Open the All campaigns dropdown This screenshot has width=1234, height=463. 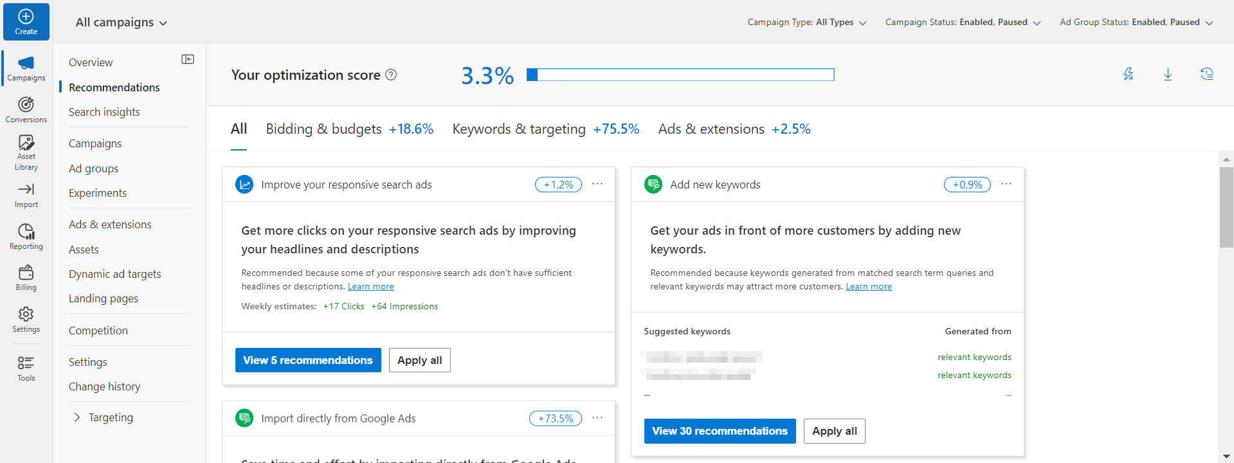coord(121,23)
